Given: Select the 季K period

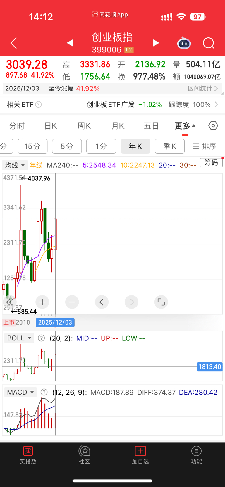Looking at the screenshot, I should 170,146.
